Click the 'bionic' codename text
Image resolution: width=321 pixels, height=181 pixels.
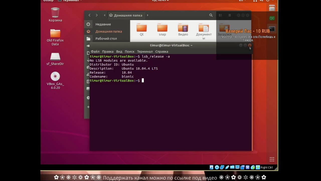click(x=128, y=77)
